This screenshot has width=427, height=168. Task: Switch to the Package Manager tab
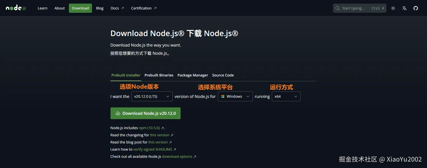pos(193,75)
